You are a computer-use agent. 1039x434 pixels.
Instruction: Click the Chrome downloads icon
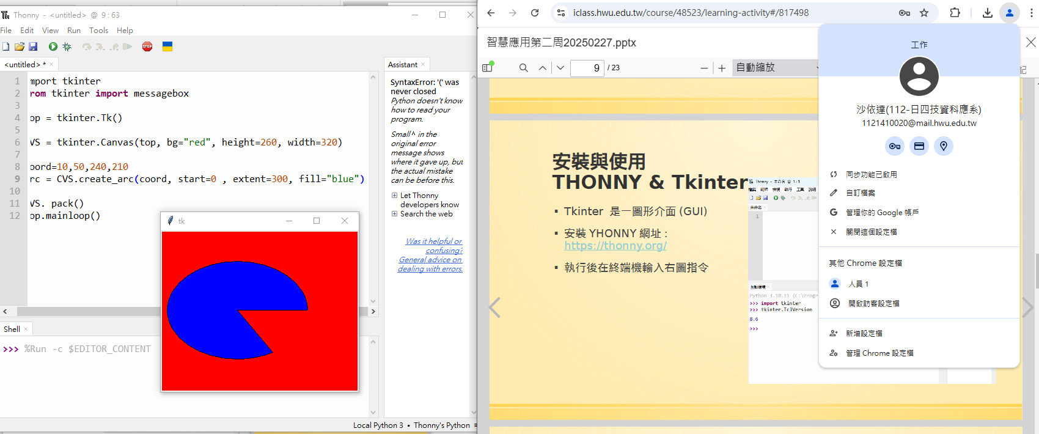tap(987, 13)
